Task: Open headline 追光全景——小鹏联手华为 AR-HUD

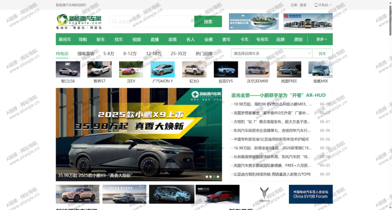Action: (x=278, y=95)
